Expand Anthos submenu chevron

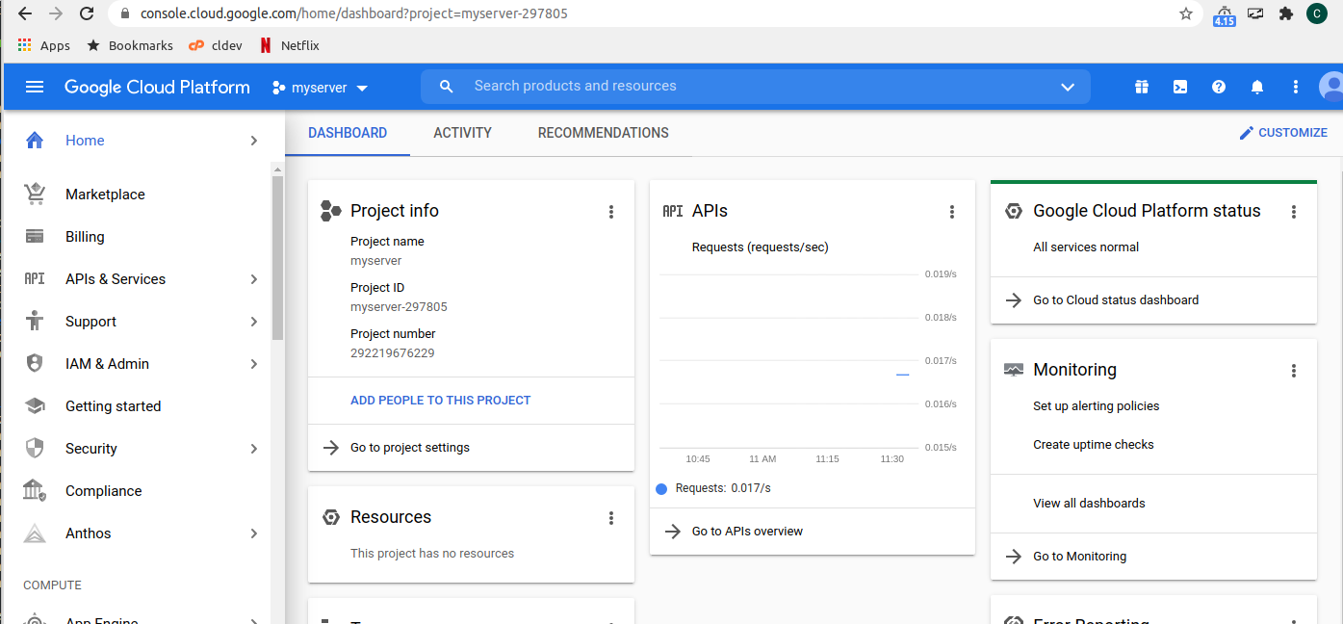point(254,533)
